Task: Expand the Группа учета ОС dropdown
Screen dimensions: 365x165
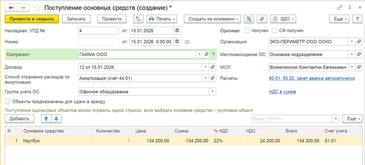Action: [x=212, y=92]
